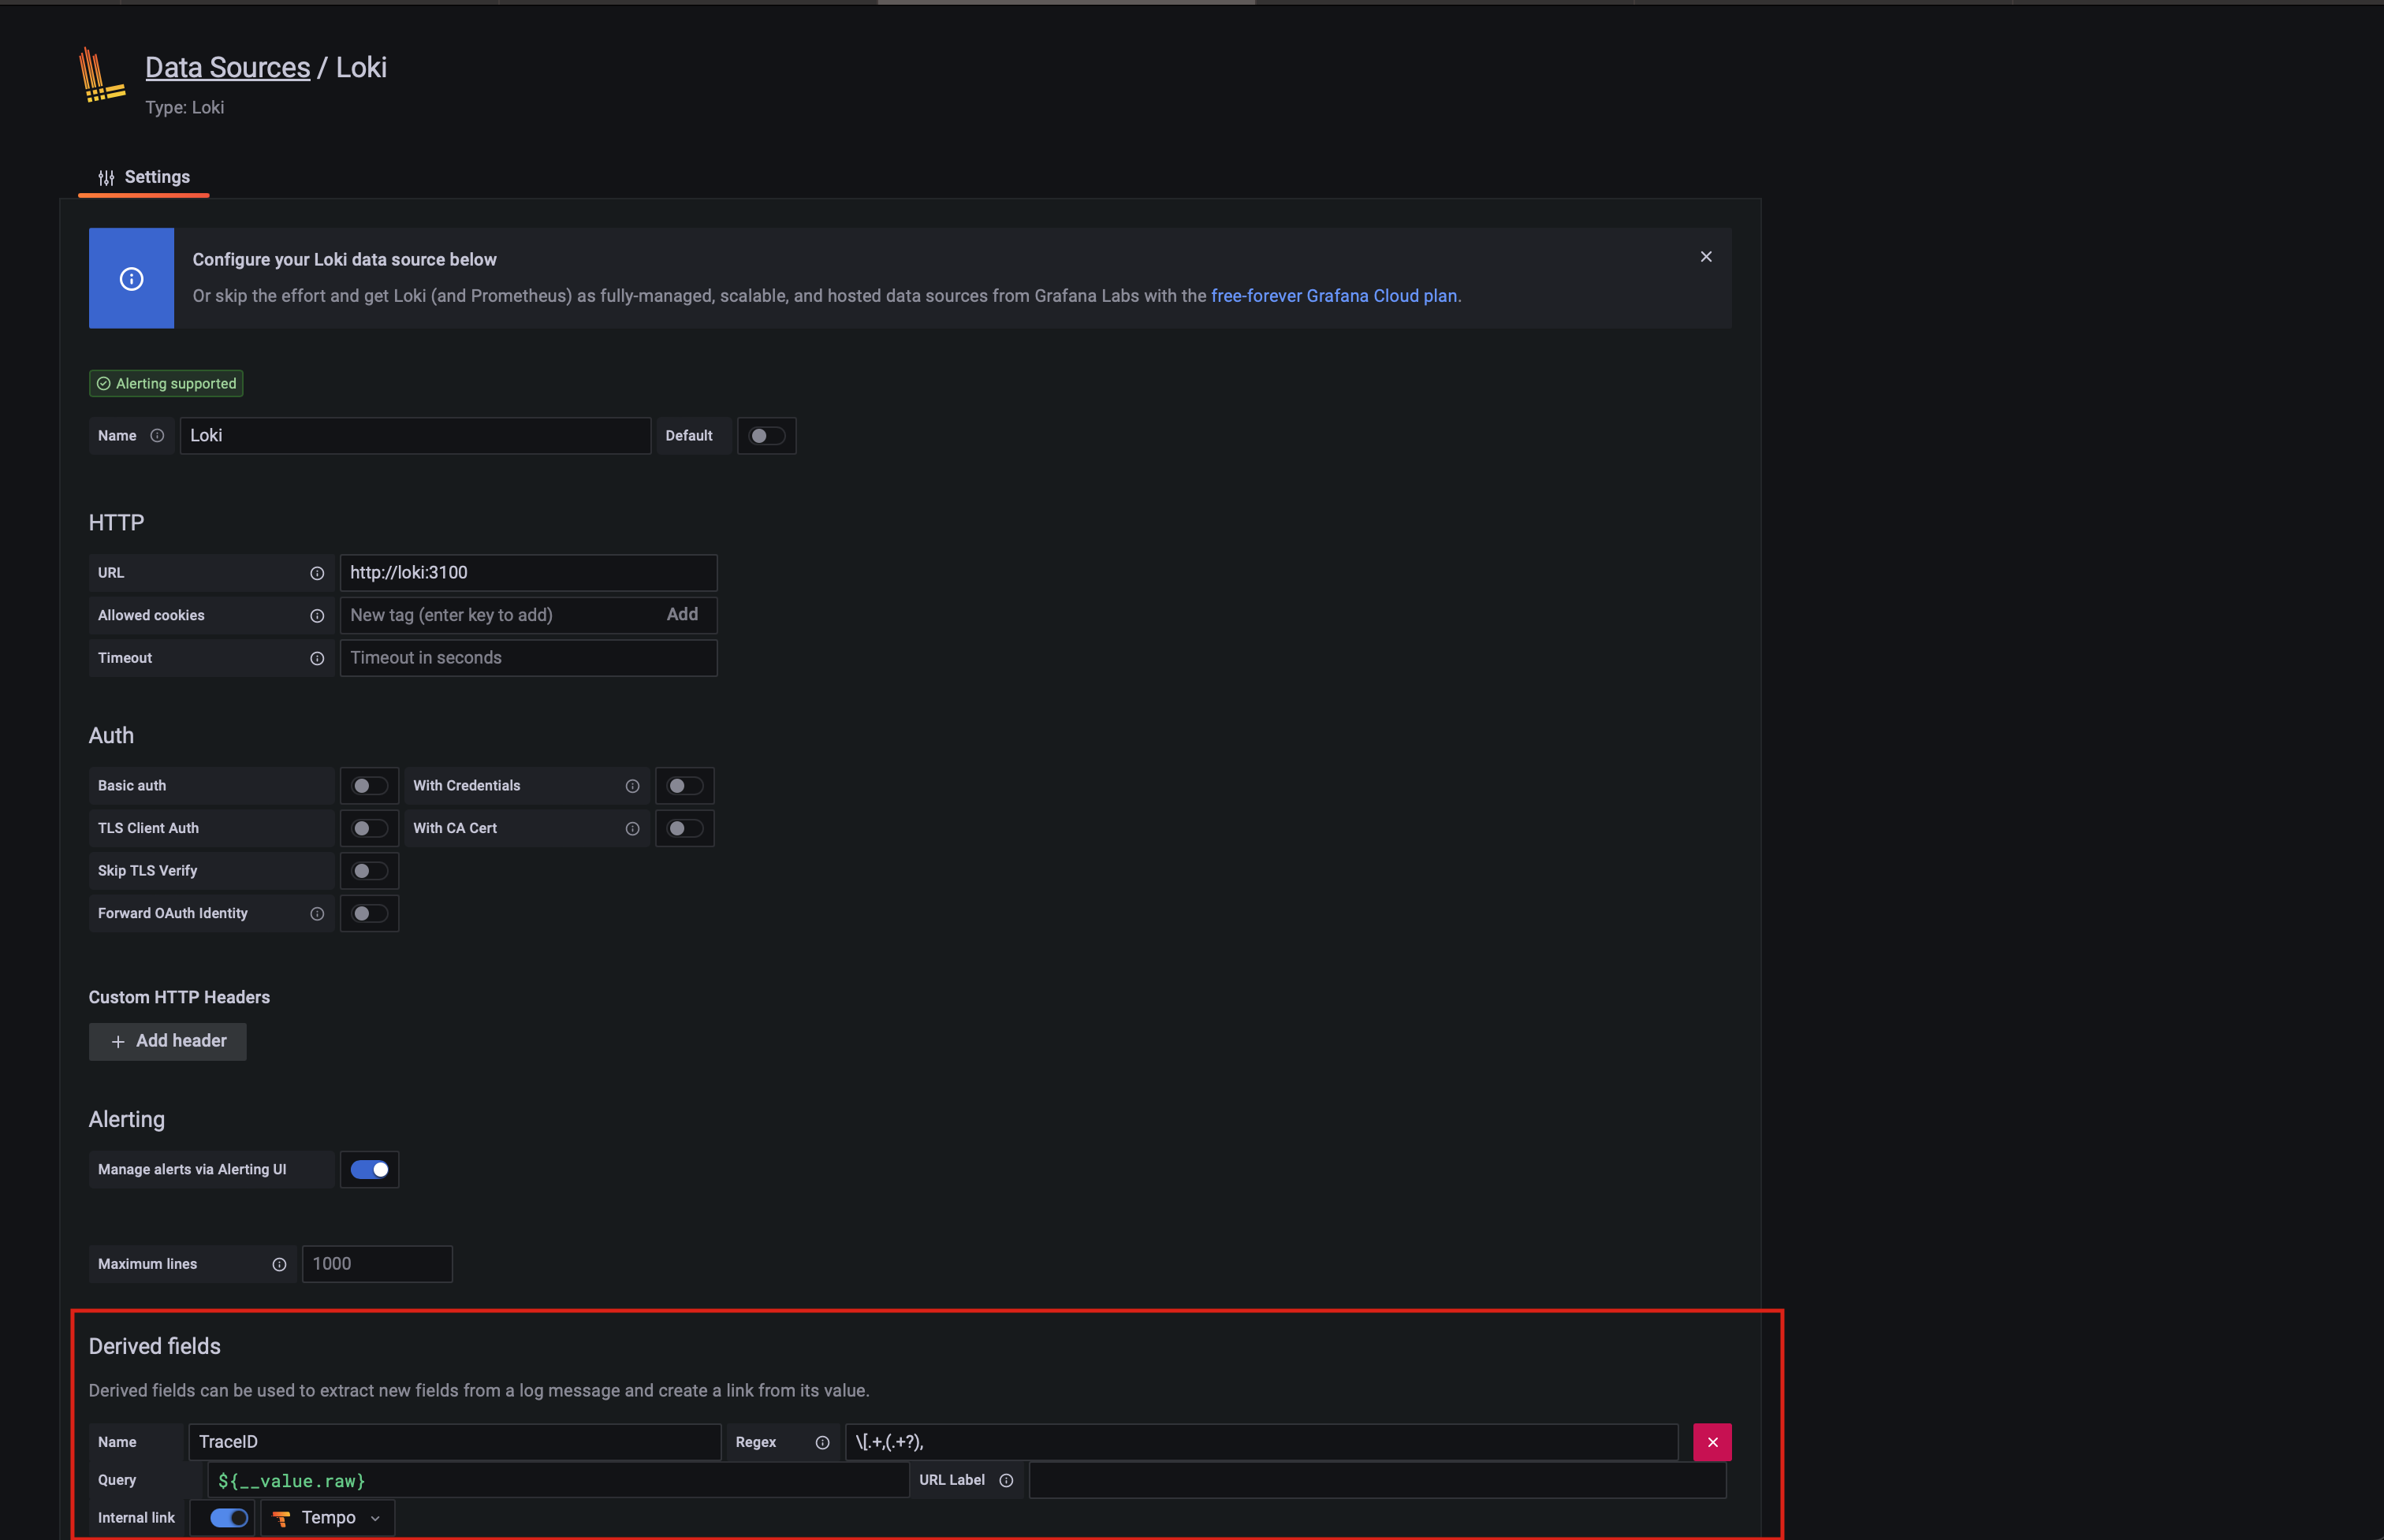Go back to Data Sources breadcrumb

(227, 67)
